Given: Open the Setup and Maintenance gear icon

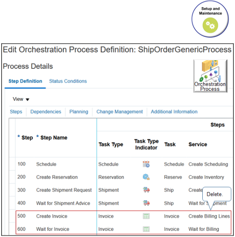Looking at the screenshot, I should click(x=210, y=25).
